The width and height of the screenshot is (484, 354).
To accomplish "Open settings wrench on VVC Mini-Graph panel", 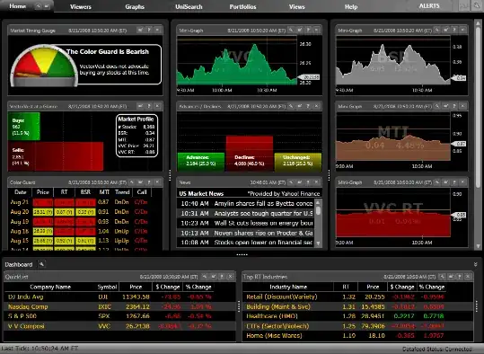I will [291, 30].
